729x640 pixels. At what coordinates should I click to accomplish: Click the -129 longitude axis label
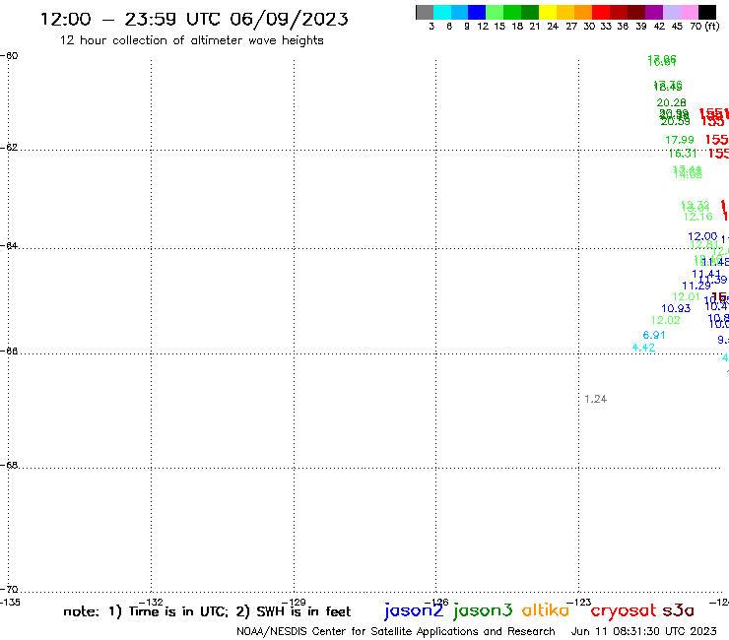pyautogui.click(x=294, y=603)
